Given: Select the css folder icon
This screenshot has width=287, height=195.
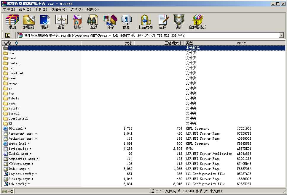Looking at the screenshot, I should tap(6, 68).
